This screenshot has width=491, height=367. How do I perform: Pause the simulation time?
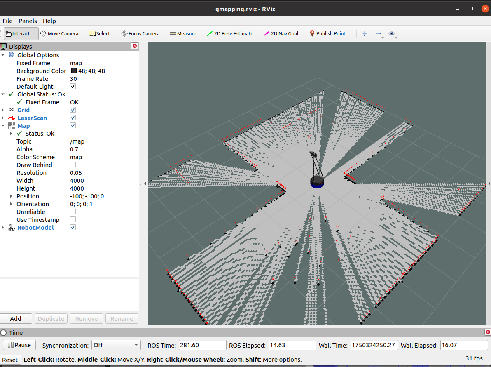(19, 345)
